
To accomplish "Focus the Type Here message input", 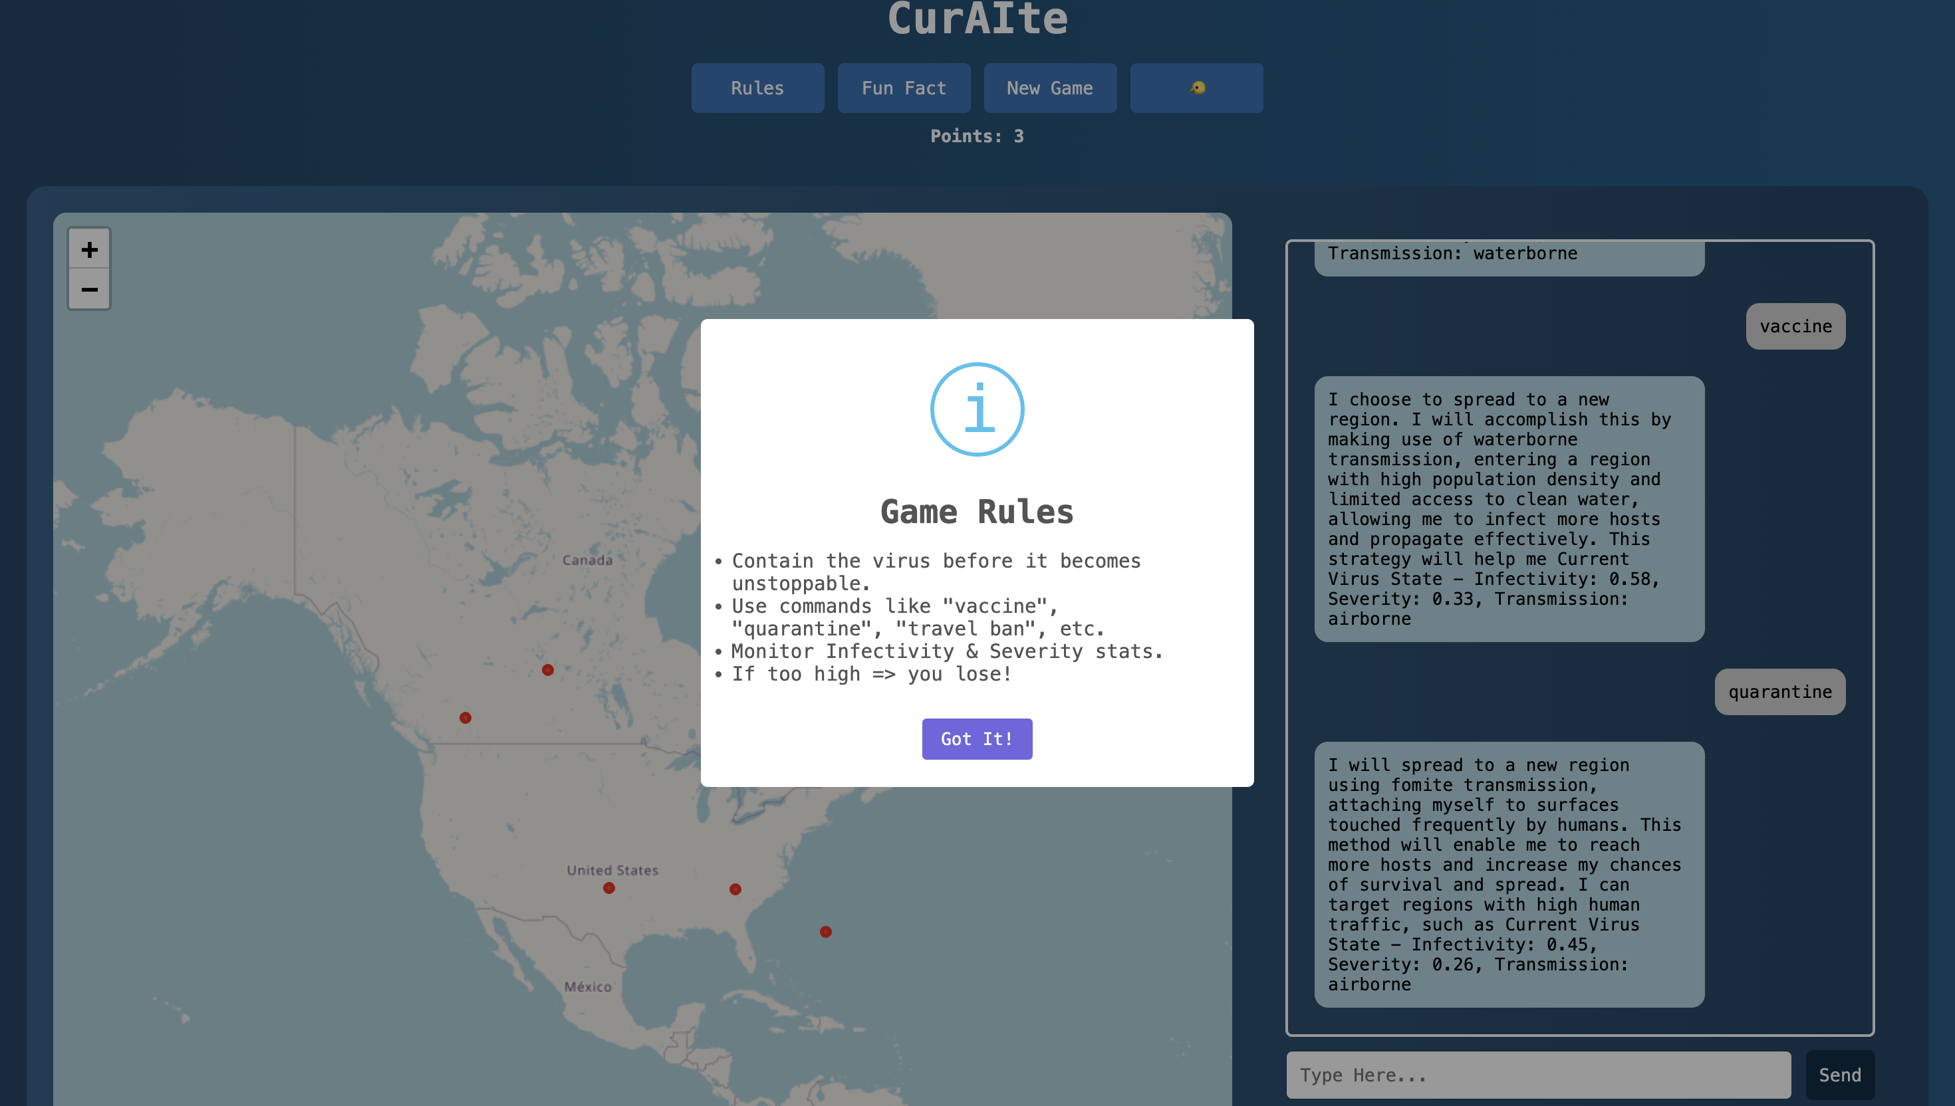I will [x=1538, y=1075].
